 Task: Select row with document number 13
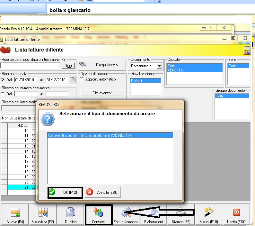tap(18, 146)
